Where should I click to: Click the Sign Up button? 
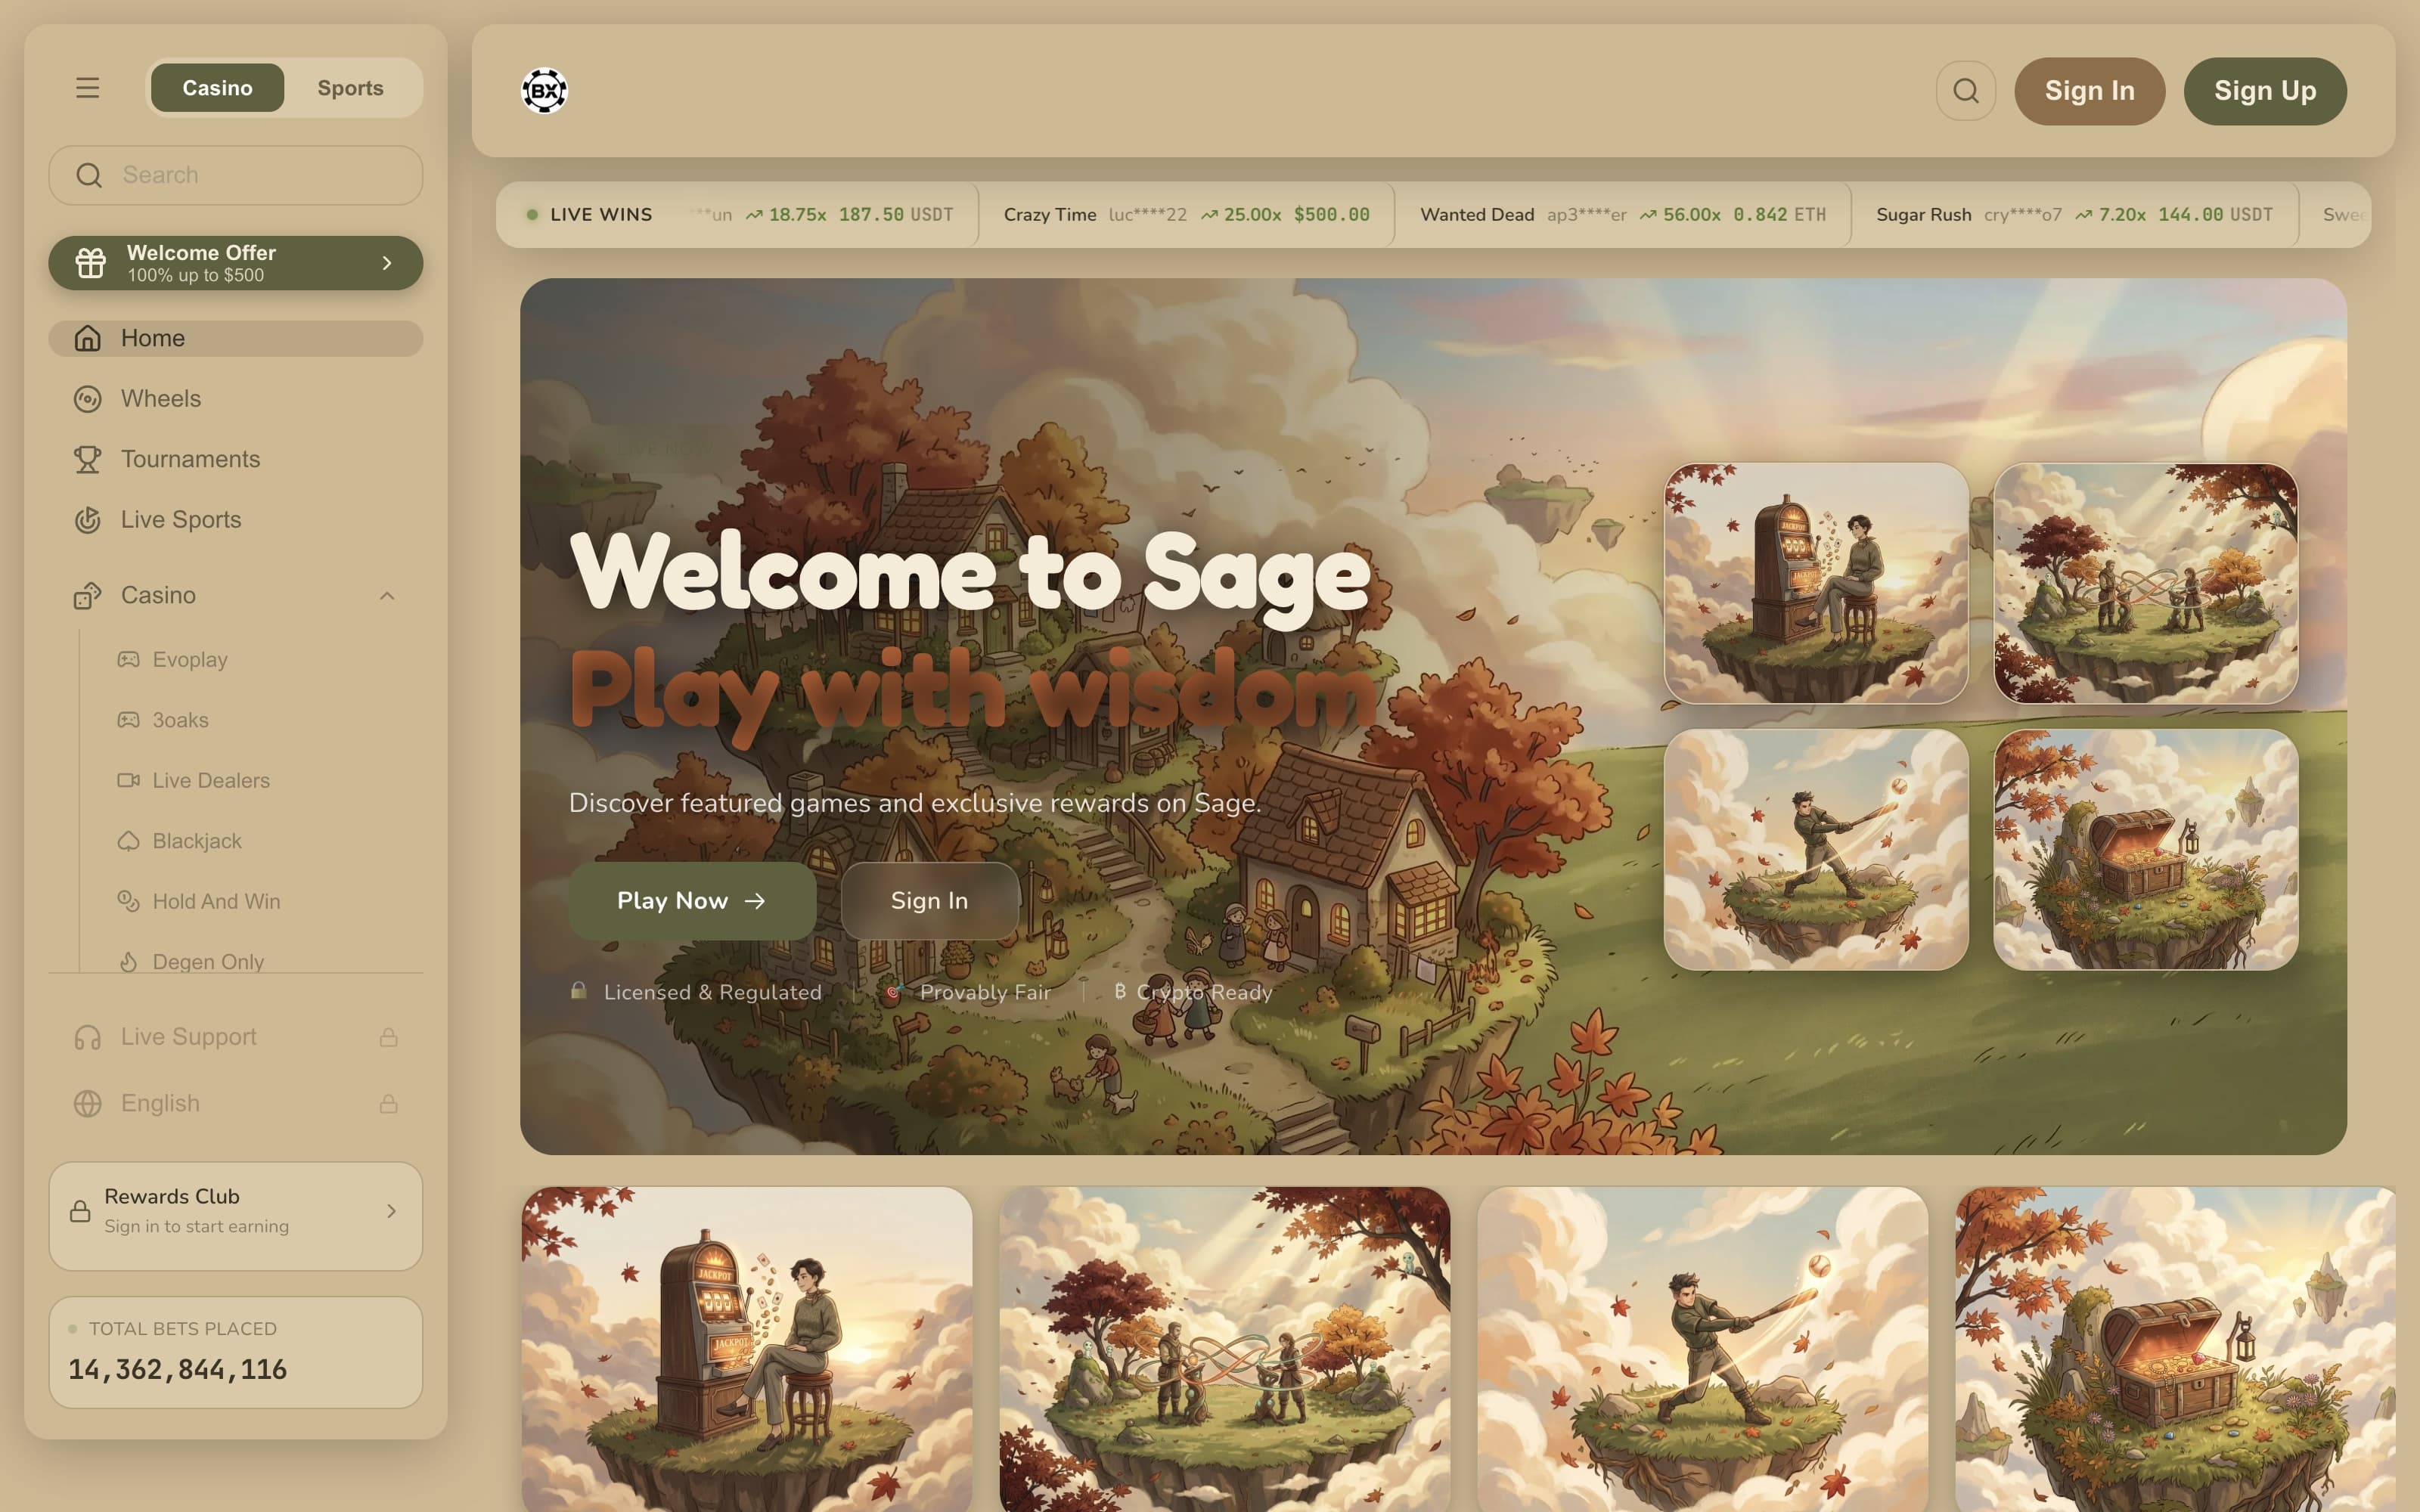[2265, 91]
